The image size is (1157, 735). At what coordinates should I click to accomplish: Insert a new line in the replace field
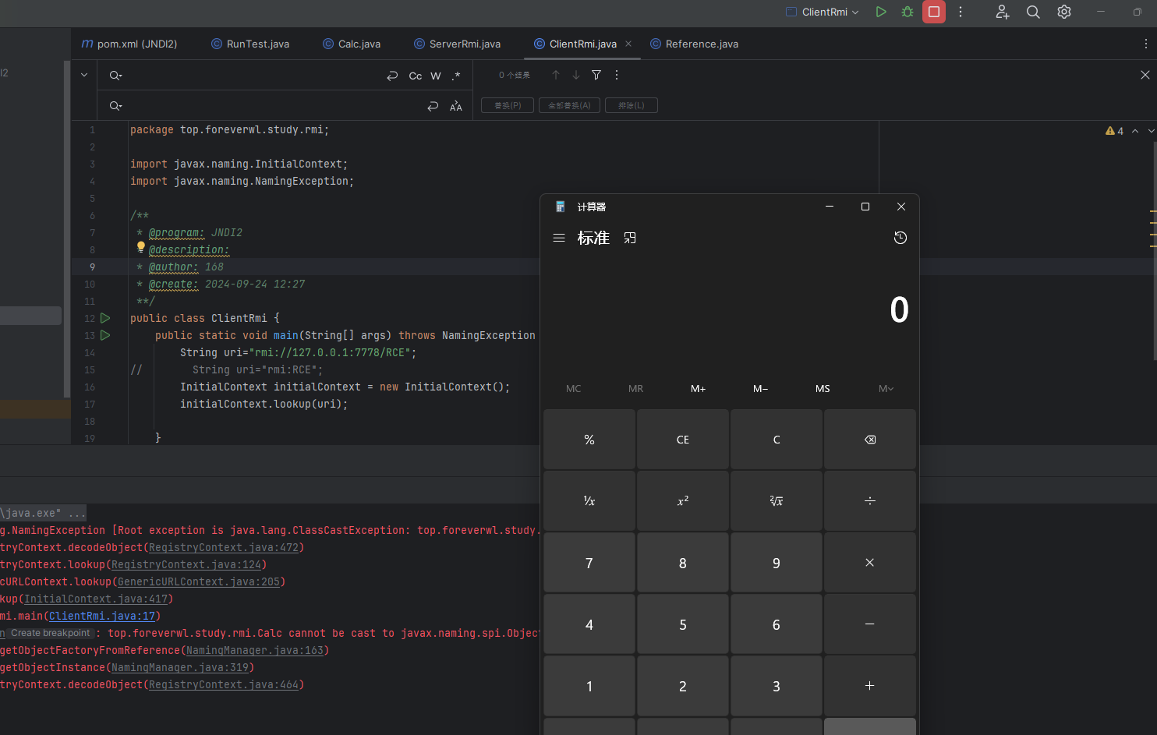[433, 106]
